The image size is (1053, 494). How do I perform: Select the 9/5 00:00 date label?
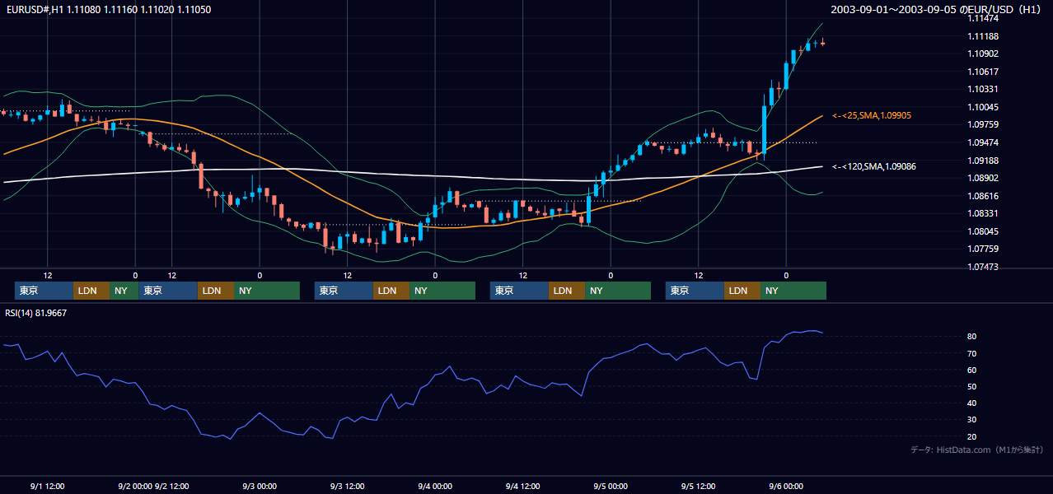[x=610, y=486]
